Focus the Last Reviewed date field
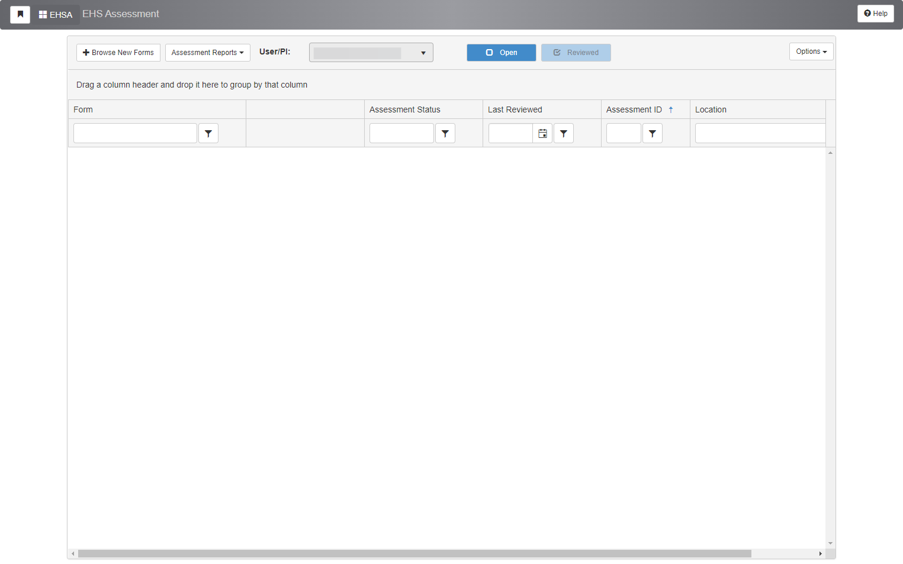This screenshot has width=903, height=564. coord(510,133)
